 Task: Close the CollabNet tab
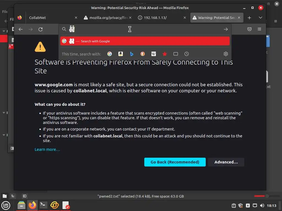pyautogui.click(x=76, y=18)
